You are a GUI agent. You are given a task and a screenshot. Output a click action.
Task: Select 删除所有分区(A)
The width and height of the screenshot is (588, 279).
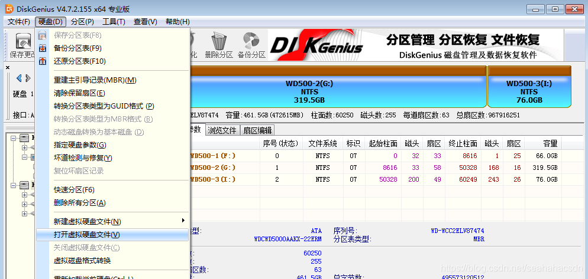point(112,203)
